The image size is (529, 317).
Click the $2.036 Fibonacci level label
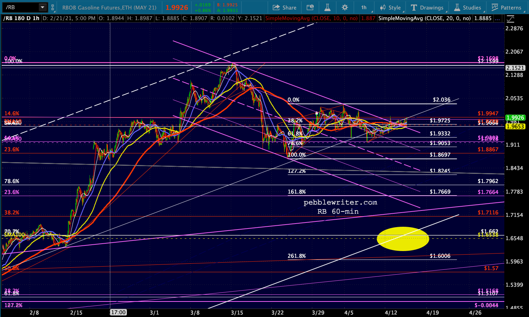(x=442, y=100)
